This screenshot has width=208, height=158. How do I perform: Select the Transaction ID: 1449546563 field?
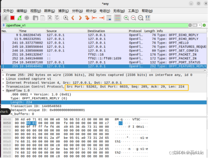[x=36, y=106]
